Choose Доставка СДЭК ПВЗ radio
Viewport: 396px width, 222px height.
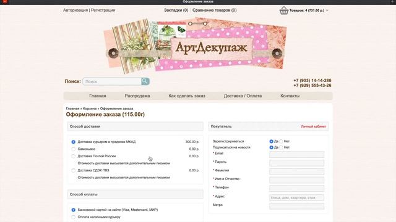pyautogui.click(x=73, y=170)
